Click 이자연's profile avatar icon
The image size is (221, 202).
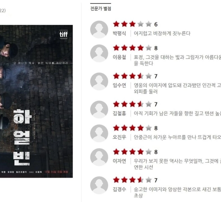pos(99,157)
